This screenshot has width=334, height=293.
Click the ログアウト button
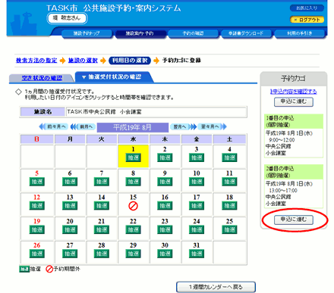coord(307,20)
